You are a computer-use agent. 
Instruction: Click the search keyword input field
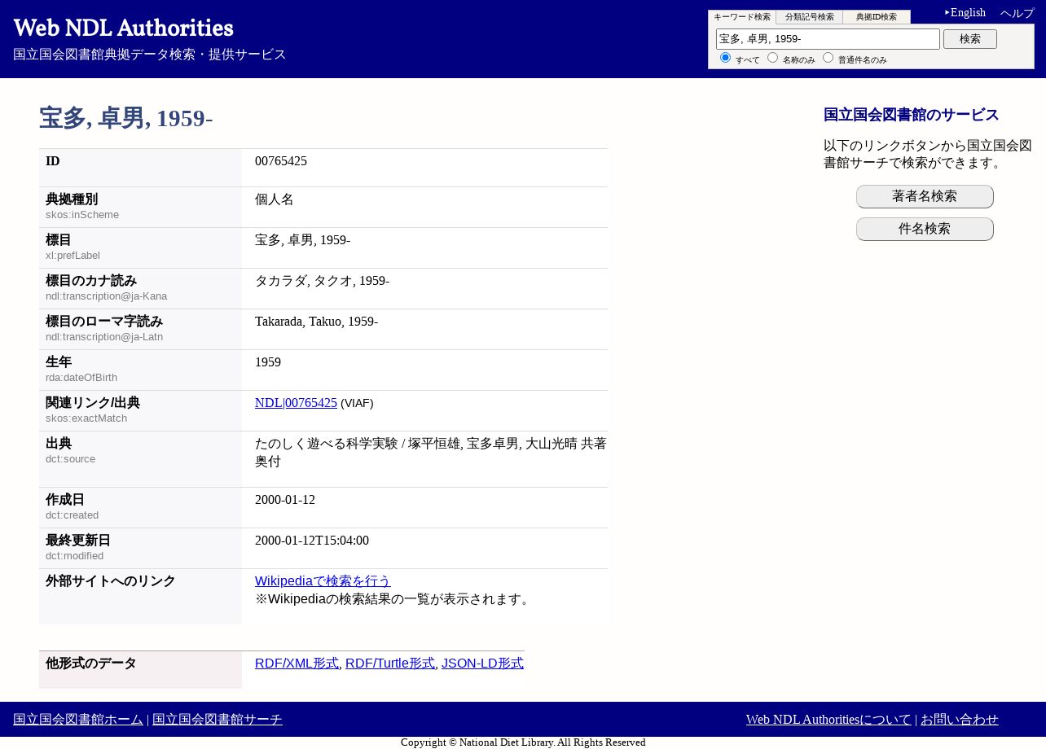828,39
